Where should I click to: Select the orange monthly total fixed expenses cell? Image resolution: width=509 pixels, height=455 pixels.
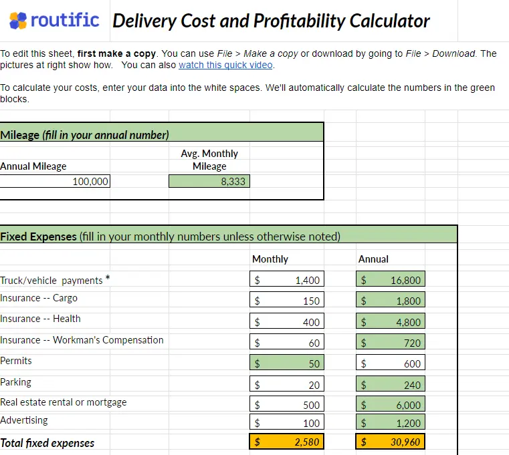tap(286, 442)
